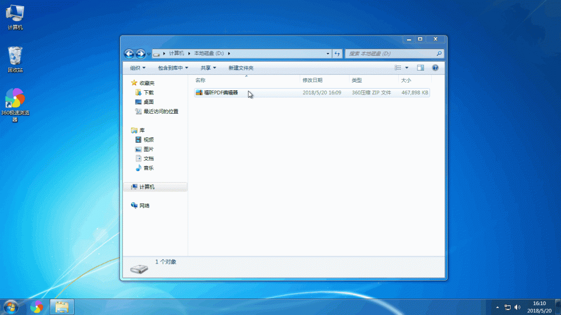Change view with the view icon
Screen dimensions: 561x315
coord(398,68)
